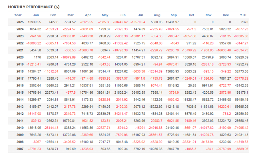257x155 pixels.
Task: Click the YTD column header
Action: (243, 15)
